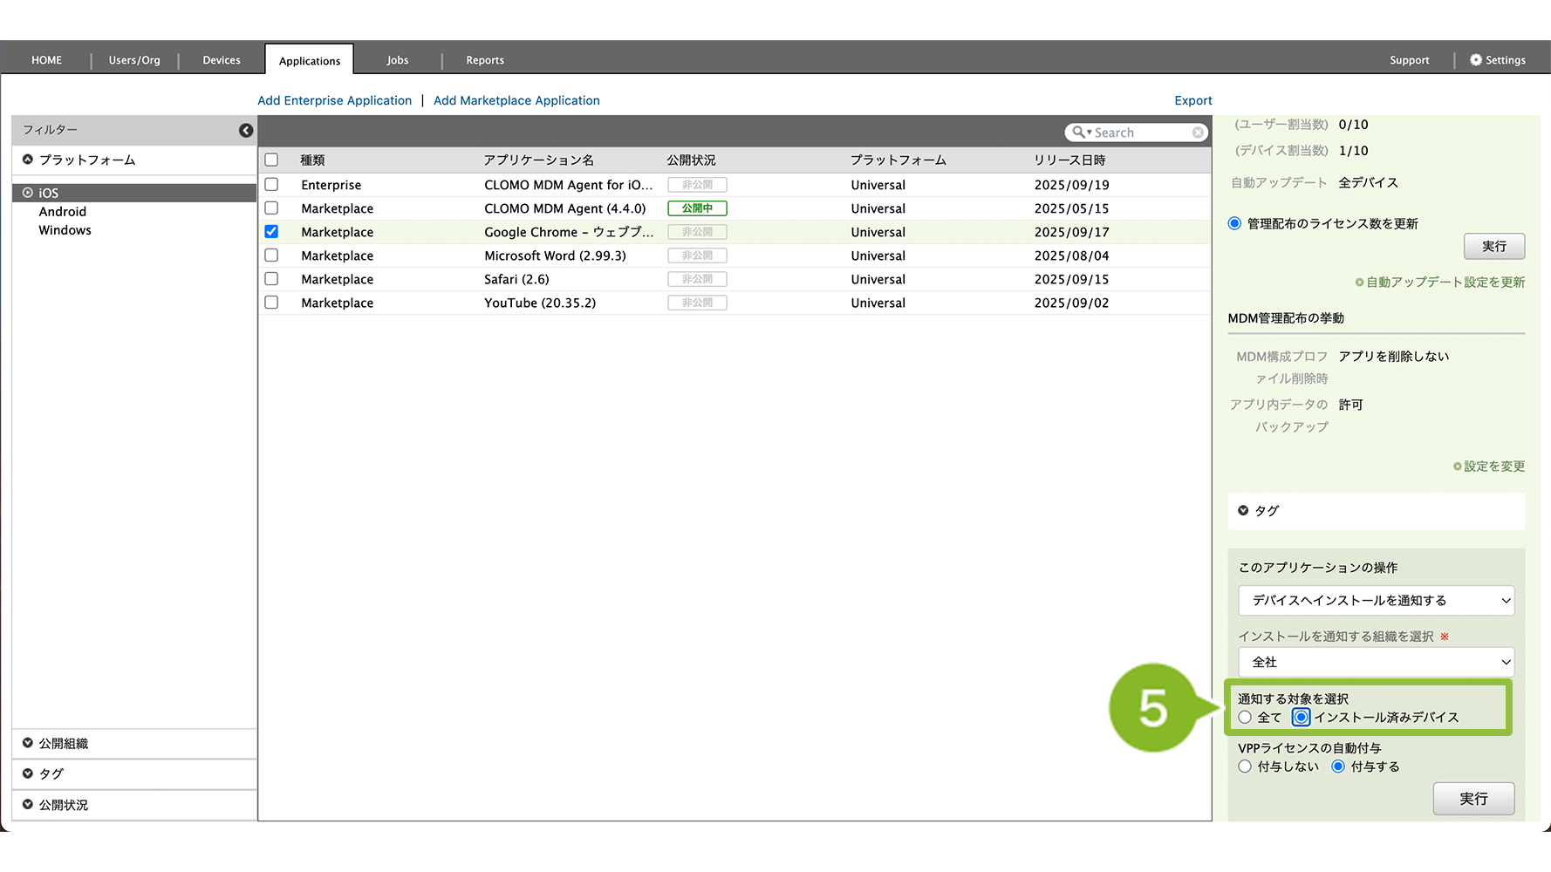Uncheck the Google Chrome row checkbox
The image size is (1551, 872).
(271, 232)
